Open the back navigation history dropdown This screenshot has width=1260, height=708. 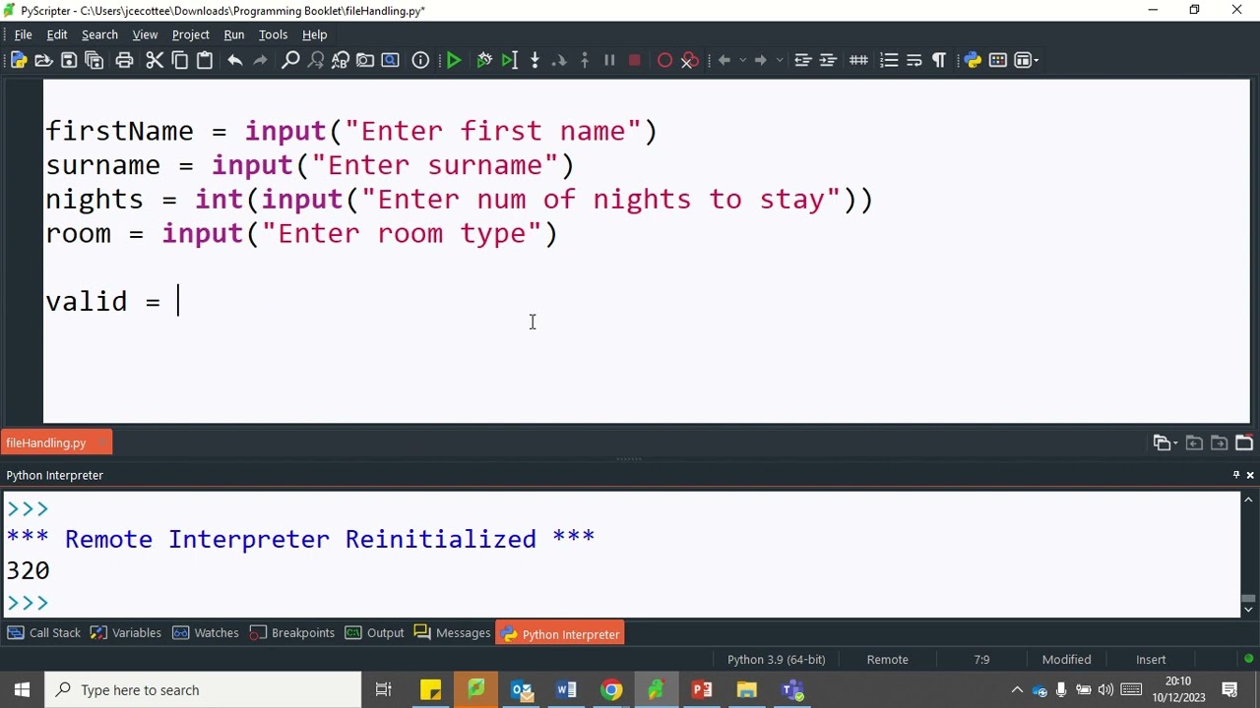point(743,60)
